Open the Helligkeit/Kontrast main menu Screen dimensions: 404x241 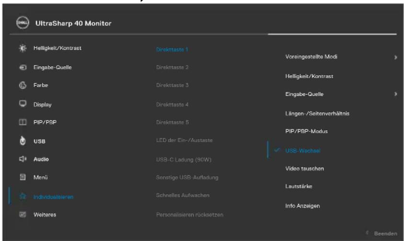[57, 48]
